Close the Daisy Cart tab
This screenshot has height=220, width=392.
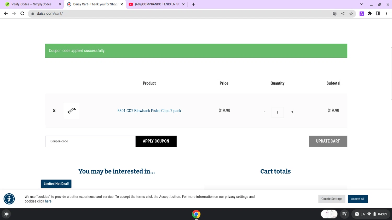tap(122, 4)
